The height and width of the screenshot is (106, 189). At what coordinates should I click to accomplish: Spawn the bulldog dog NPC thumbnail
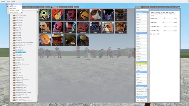point(108,27)
